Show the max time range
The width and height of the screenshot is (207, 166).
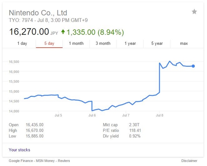(184, 43)
